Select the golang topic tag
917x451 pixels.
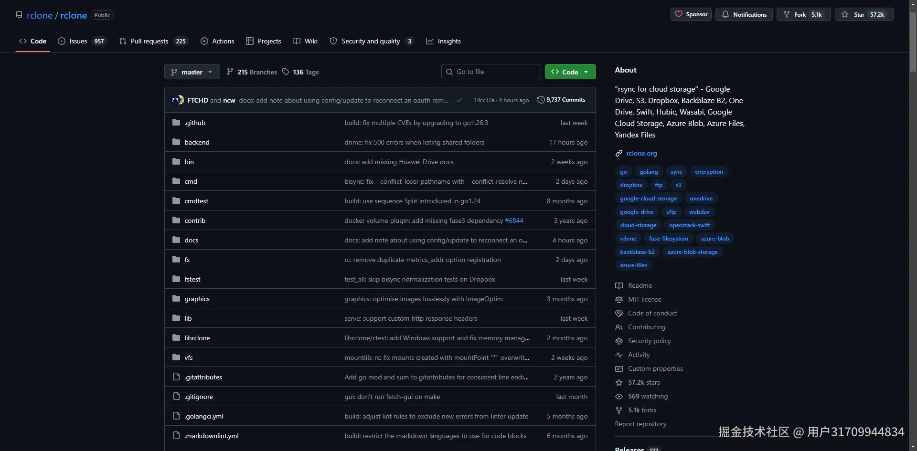click(x=649, y=172)
